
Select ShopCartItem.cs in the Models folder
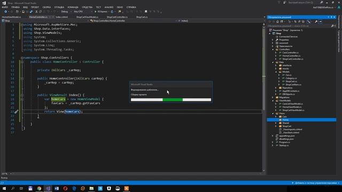(x=293, y=84)
